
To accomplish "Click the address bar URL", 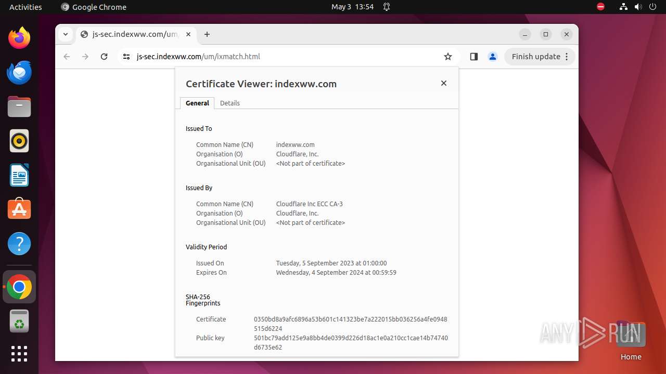I will pos(198,57).
